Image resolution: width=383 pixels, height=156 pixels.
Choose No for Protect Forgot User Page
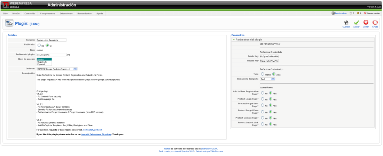click(x=262, y=105)
